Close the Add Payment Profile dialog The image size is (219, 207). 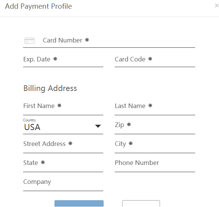pyautogui.click(x=217, y=6)
